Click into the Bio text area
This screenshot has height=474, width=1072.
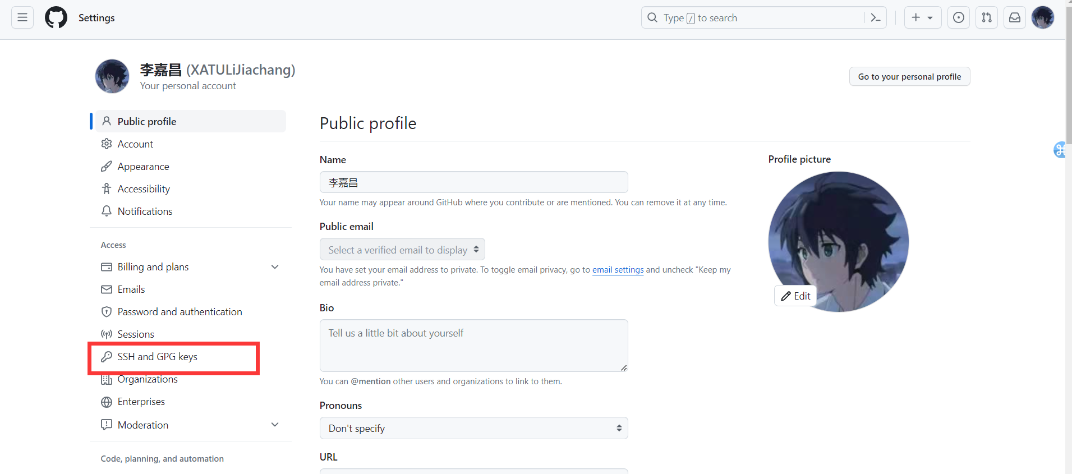[473, 346]
